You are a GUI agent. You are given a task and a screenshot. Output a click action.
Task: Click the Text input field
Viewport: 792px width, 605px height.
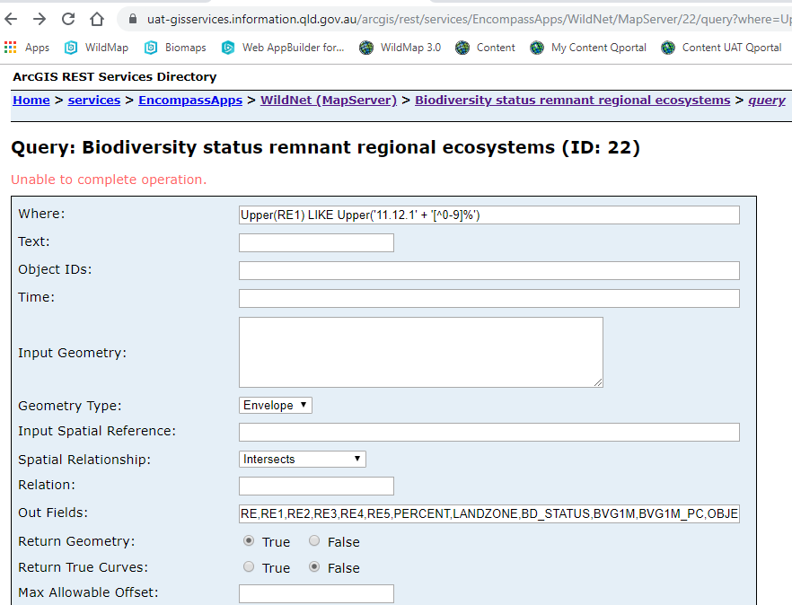[x=316, y=243]
